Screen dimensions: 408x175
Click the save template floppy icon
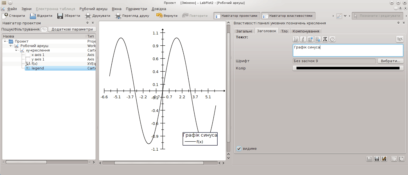(377, 159)
